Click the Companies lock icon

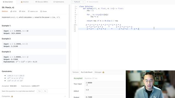coord(12,96)
